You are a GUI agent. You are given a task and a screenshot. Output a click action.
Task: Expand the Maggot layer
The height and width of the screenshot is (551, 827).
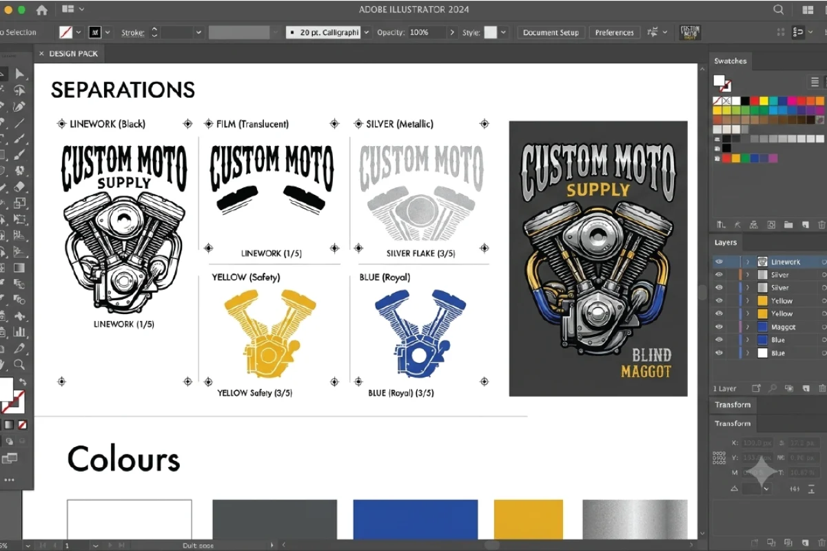pos(748,326)
